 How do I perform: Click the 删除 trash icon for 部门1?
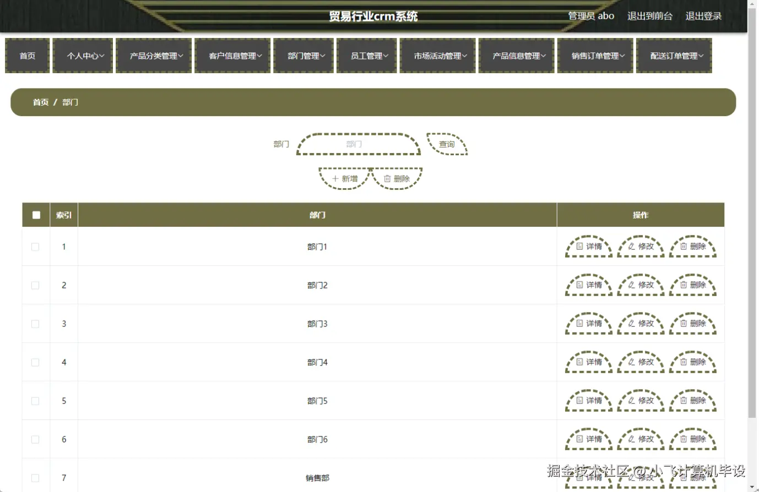[684, 247]
